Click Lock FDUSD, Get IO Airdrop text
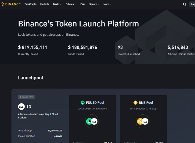The image size is (195, 143). pos(92,109)
